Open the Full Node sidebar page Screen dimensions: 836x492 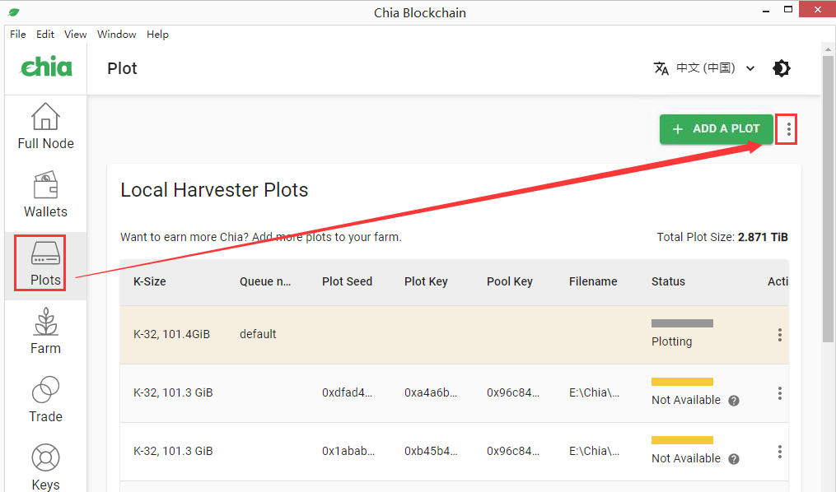[x=45, y=126]
